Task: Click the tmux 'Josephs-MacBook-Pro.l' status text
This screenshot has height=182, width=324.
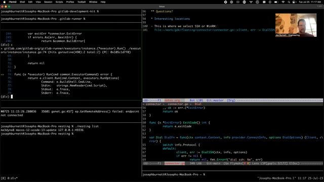Action: click(x=277, y=178)
